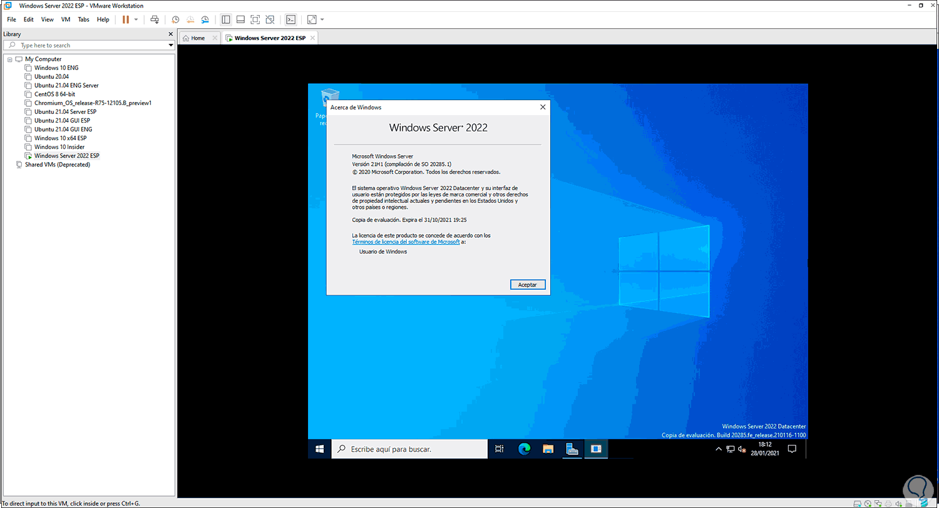This screenshot has width=939, height=508.
Task: Click the winver app taskbar button
Action: 595,449
